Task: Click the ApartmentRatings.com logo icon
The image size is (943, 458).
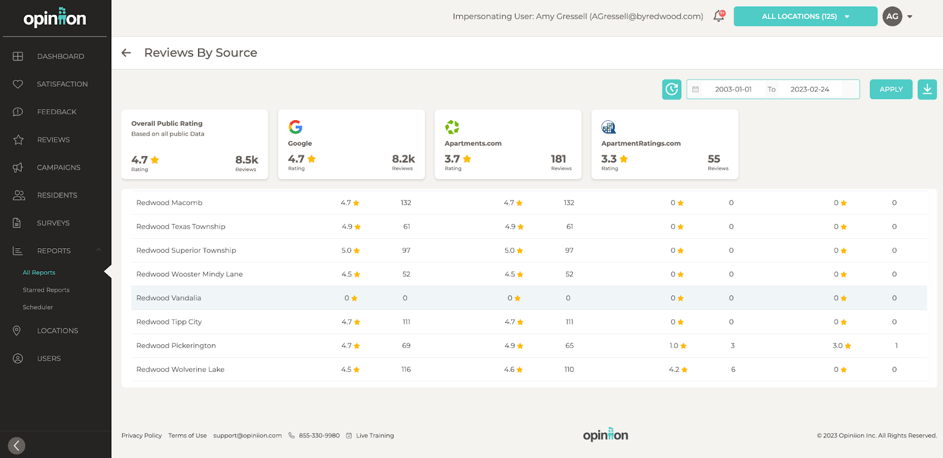Action: click(609, 127)
